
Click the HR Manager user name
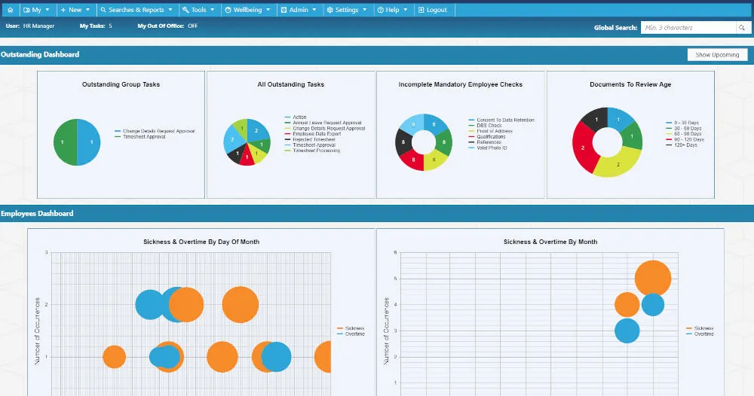[39, 26]
